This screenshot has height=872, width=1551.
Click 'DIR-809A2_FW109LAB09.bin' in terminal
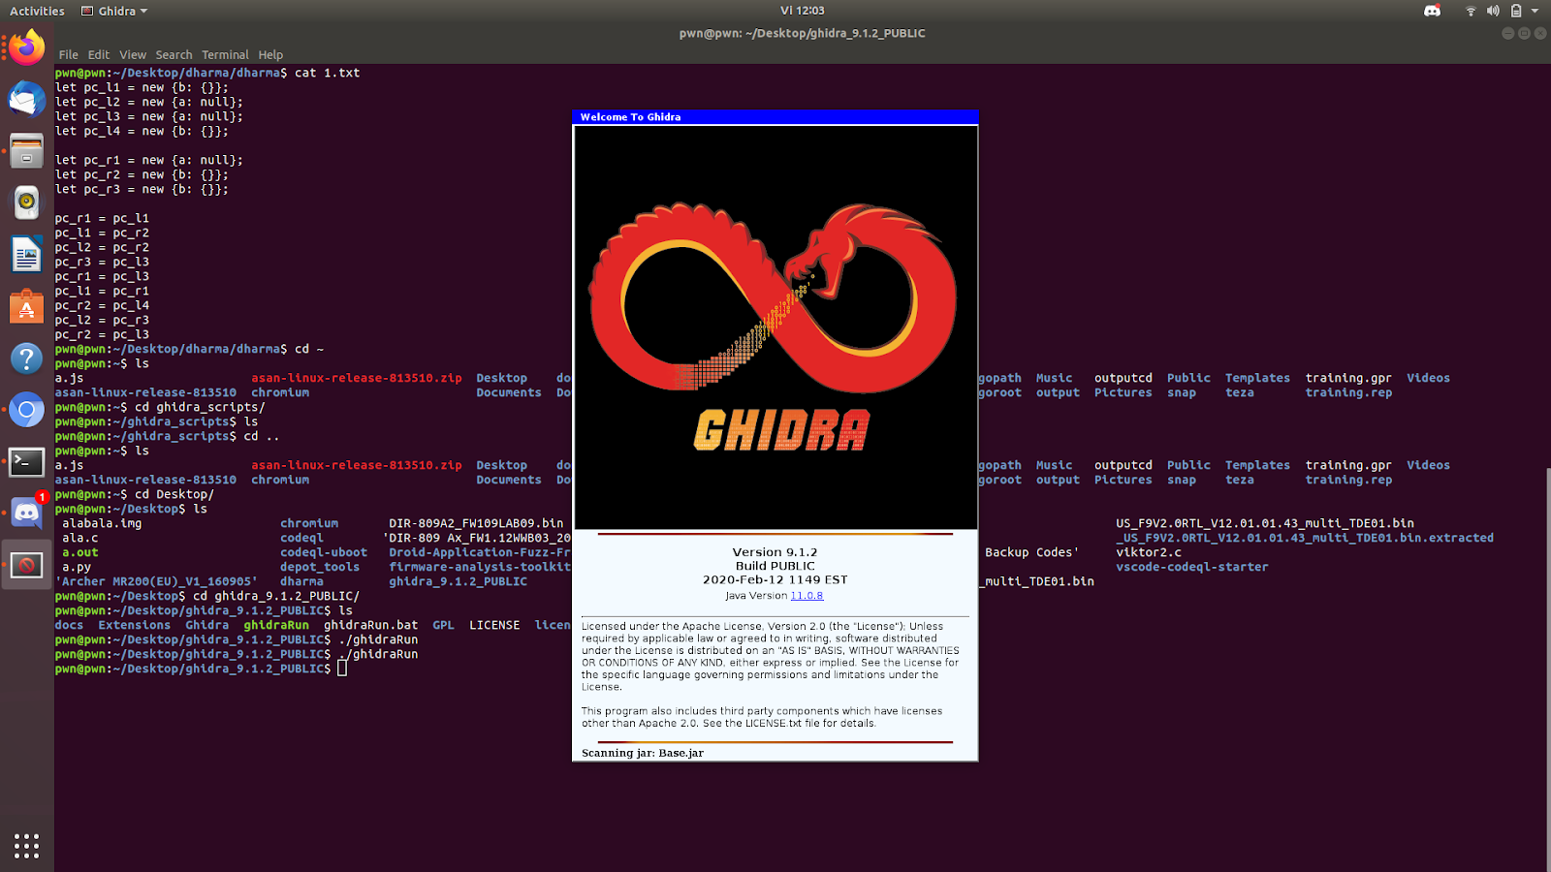[476, 523]
